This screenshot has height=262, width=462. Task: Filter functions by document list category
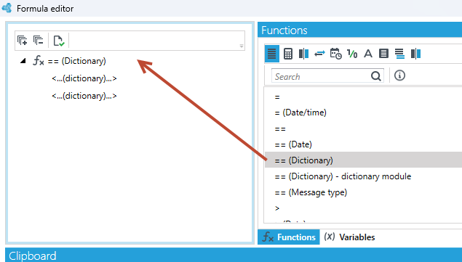coord(383,54)
